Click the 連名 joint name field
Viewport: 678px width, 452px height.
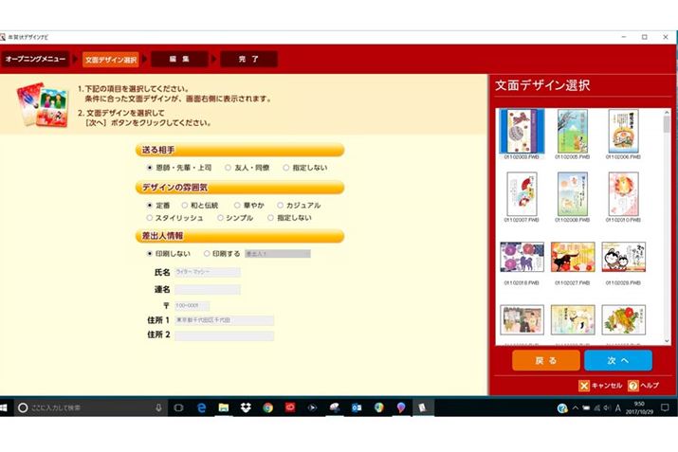coord(208,289)
